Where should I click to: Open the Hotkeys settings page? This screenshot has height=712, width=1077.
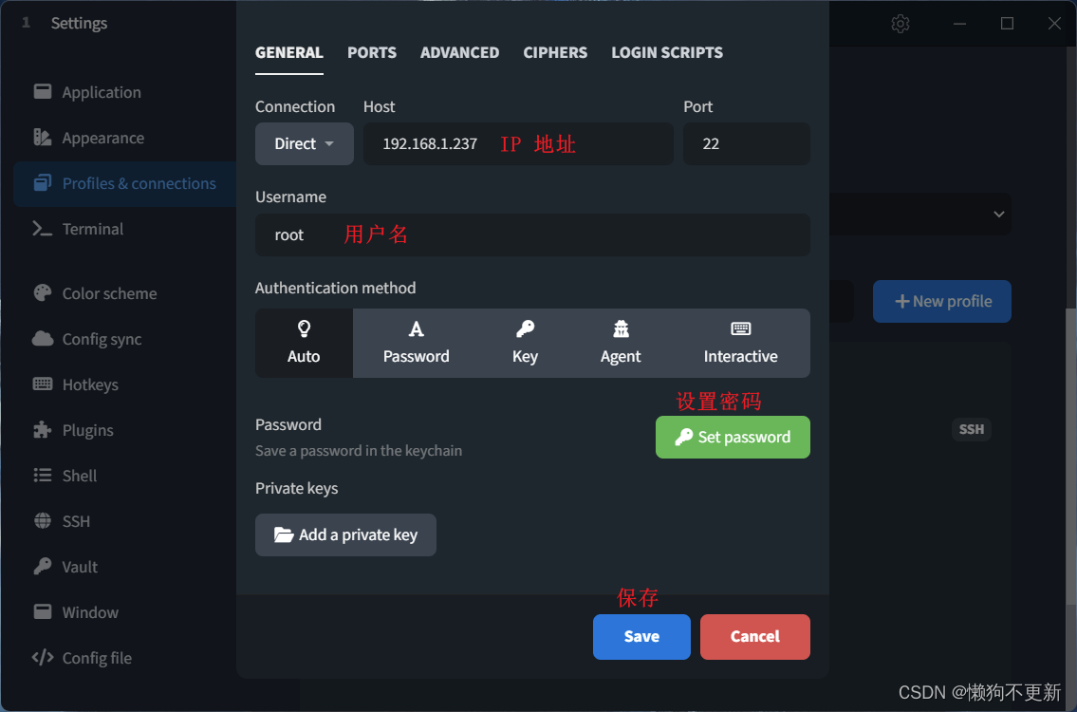90,384
